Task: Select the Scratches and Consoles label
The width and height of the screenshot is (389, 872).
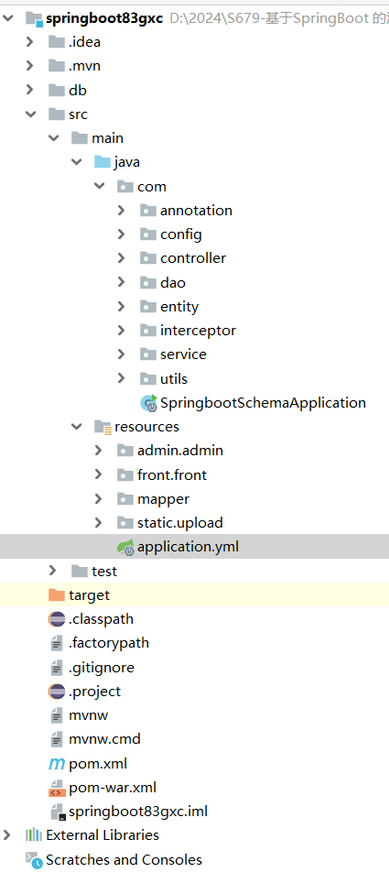Action: 124,860
